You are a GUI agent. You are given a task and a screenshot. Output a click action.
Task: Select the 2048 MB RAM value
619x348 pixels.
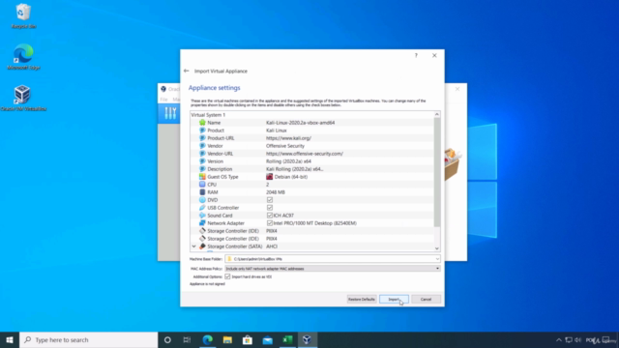pos(275,192)
